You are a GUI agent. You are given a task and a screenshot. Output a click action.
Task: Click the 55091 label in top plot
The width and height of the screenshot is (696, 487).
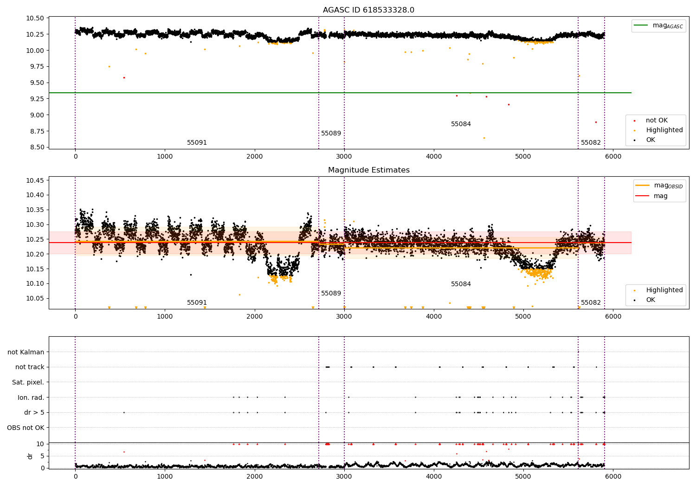pos(197,143)
